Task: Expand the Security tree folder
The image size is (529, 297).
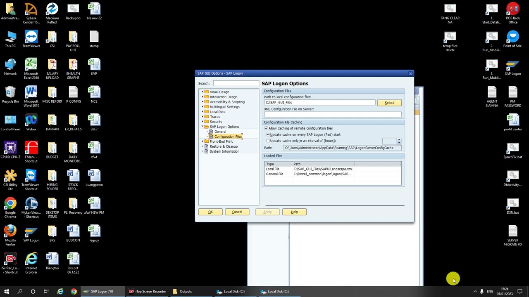Action: coord(203,122)
